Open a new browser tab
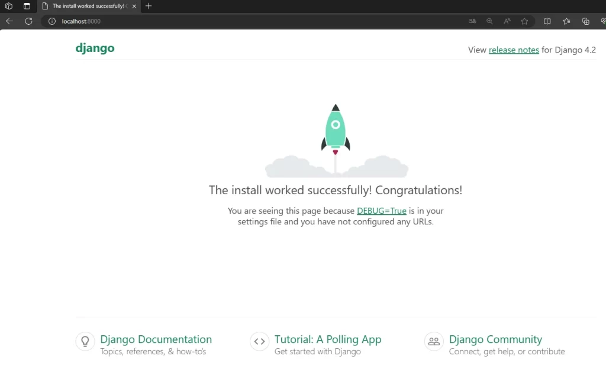 [149, 6]
